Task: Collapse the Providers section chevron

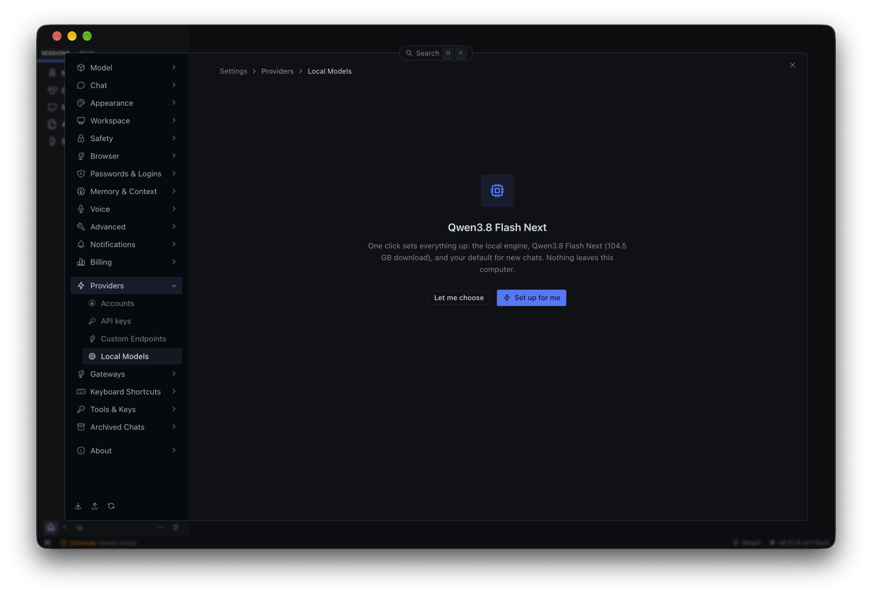Action: click(174, 286)
